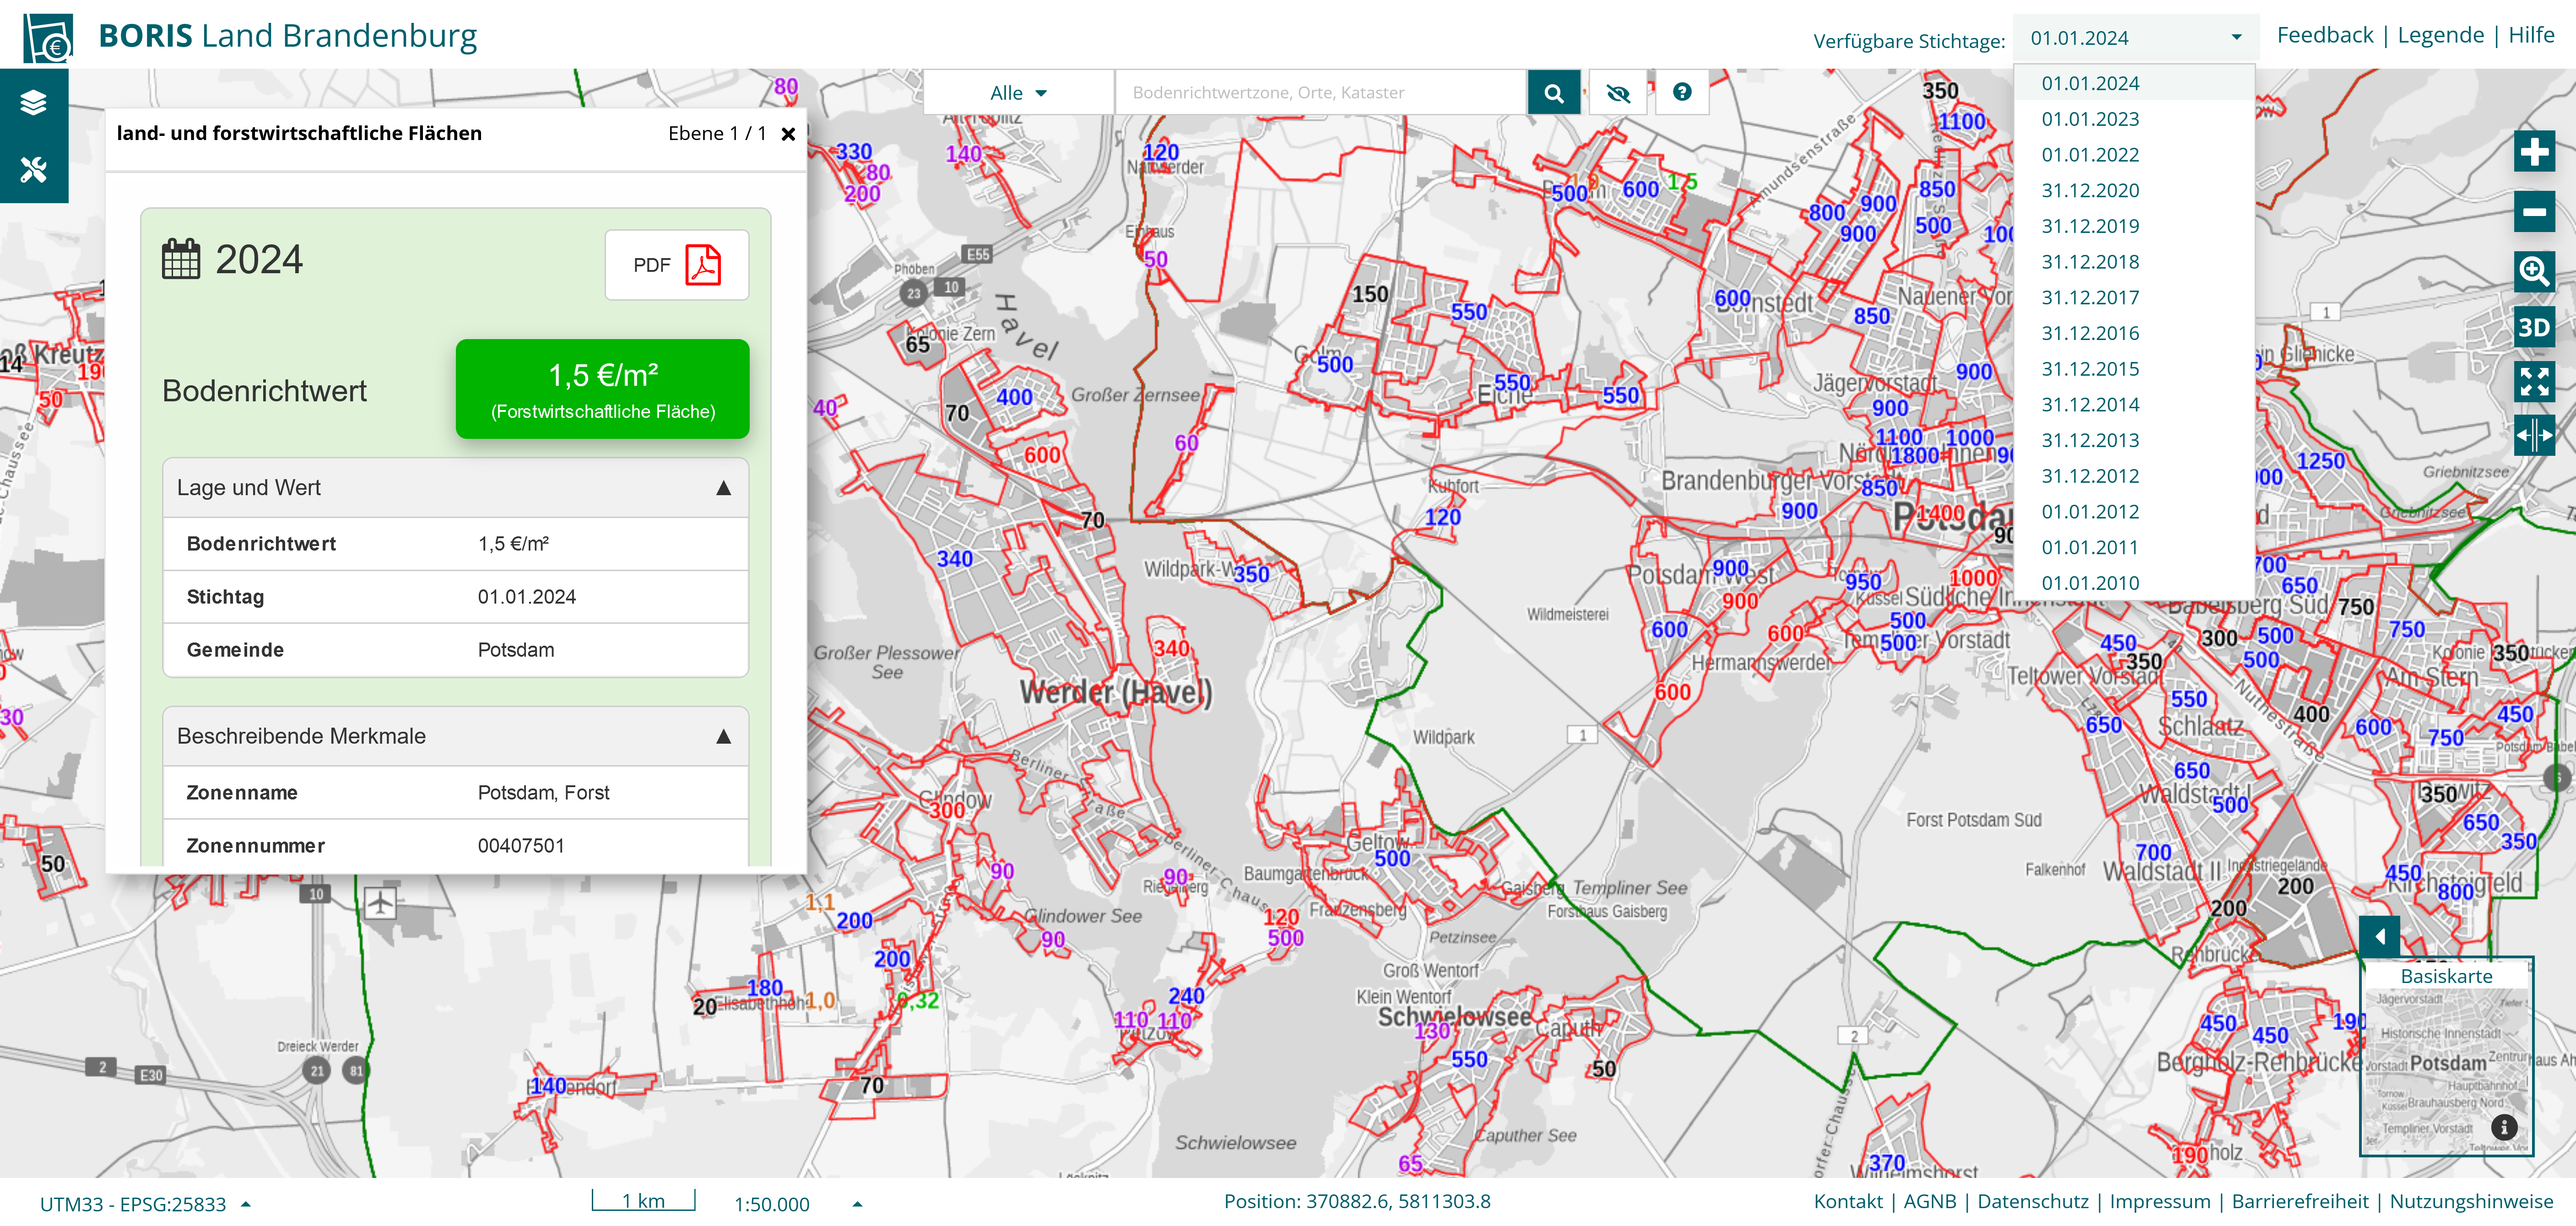Click the Gemeinde value Potsdam
2576x1226 pixels.
[516, 650]
